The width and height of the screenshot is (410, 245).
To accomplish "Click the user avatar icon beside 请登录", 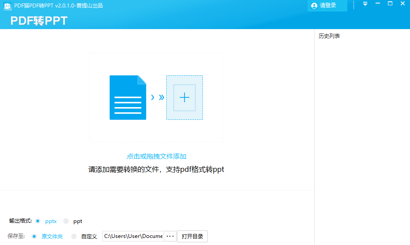I will [x=314, y=6].
